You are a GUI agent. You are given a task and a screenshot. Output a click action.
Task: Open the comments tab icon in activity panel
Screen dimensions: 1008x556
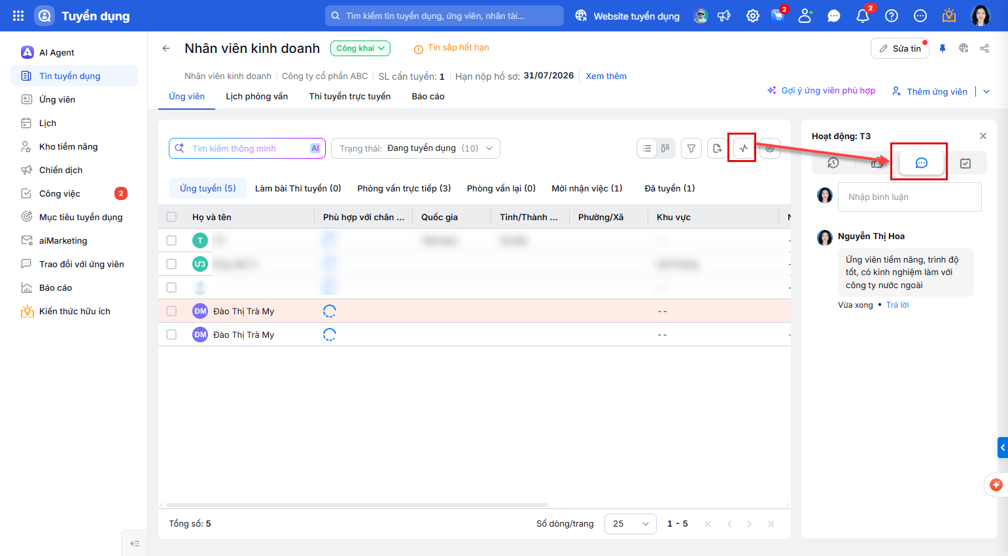coord(921,163)
